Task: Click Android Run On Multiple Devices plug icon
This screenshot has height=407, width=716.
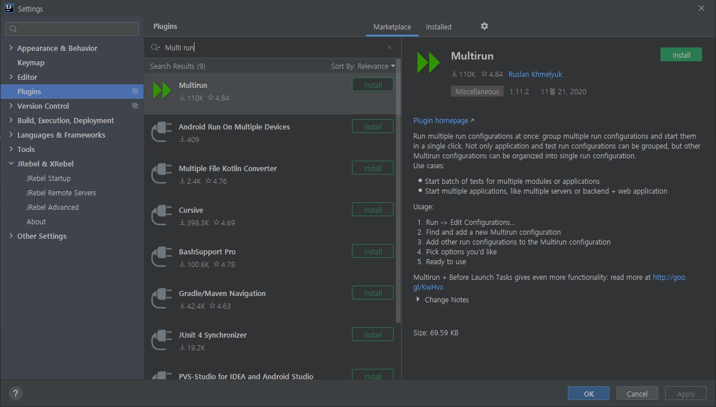Action: tap(162, 132)
